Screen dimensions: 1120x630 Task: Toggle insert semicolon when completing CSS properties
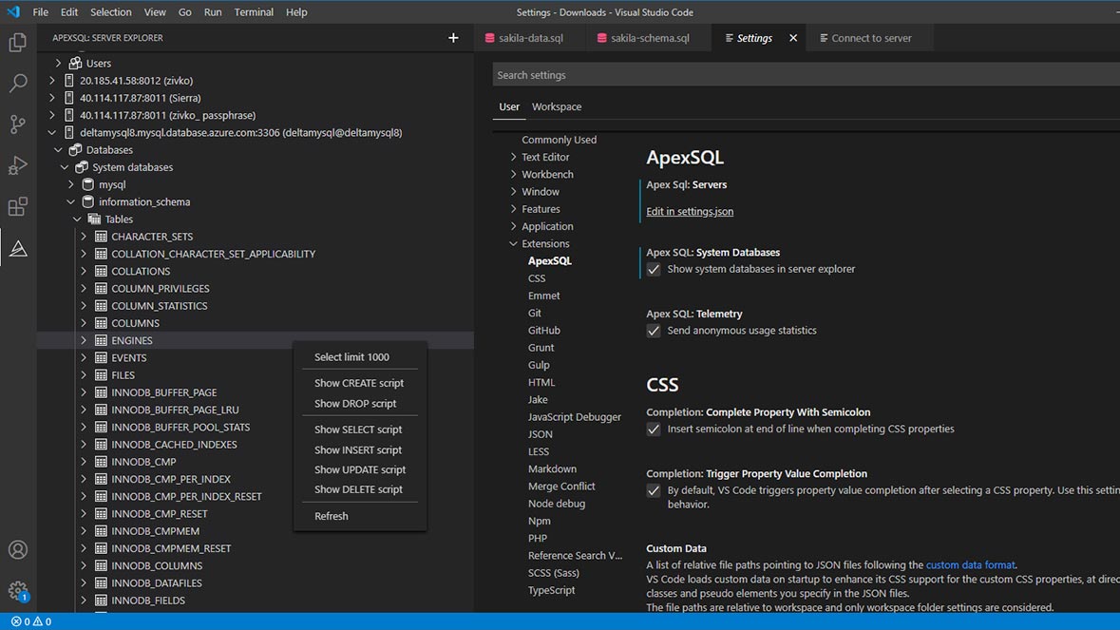tap(653, 430)
